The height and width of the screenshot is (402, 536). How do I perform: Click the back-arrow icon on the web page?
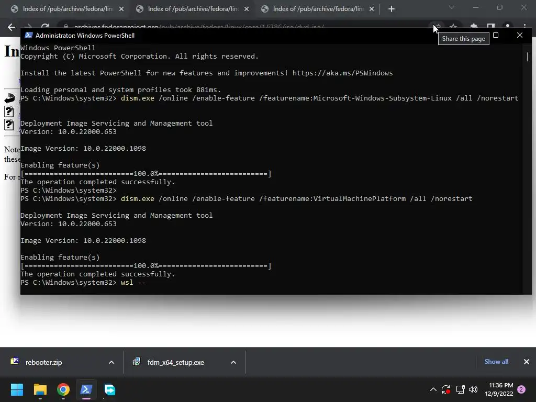point(9,98)
